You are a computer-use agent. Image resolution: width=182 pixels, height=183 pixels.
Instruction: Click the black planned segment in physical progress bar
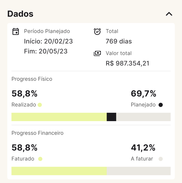tap(112, 117)
